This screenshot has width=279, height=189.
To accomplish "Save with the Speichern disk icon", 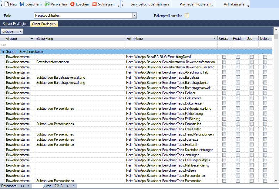I will [x=22, y=4].
